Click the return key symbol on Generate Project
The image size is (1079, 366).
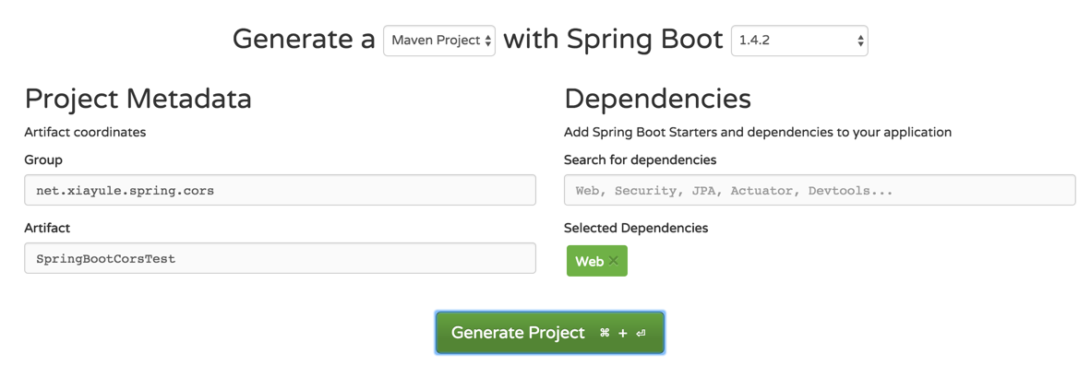pyautogui.click(x=641, y=333)
